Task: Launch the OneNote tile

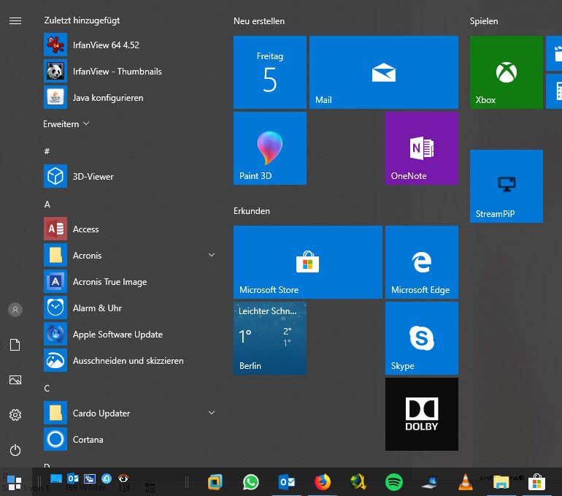Action: (x=421, y=148)
